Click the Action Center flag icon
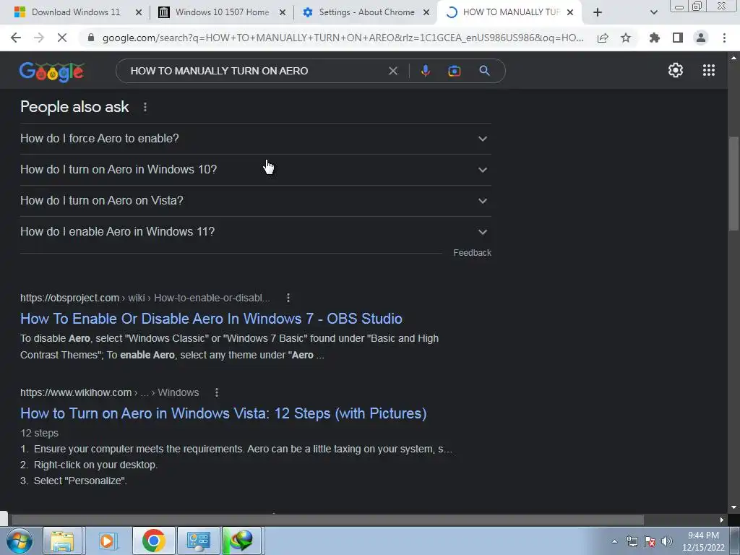 coord(650,541)
